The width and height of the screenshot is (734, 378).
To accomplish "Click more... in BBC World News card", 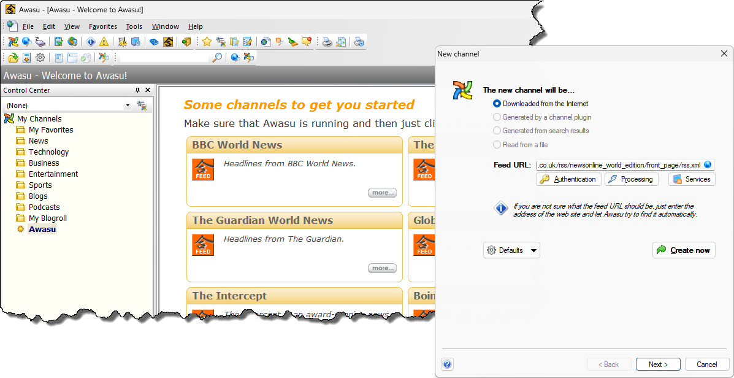I will tap(382, 193).
